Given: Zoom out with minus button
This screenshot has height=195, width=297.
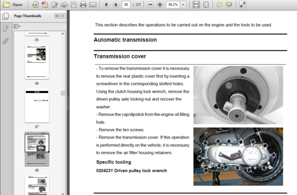Looking at the screenshot, I should pyautogui.click(x=150, y=4).
